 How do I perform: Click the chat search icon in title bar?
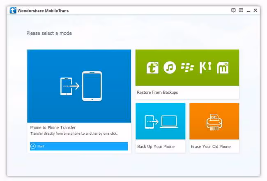pos(241,10)
